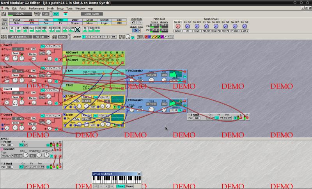Click Morph Group Wheel knob
Screen dimensions: 312x189
click(x=178, y=26)
